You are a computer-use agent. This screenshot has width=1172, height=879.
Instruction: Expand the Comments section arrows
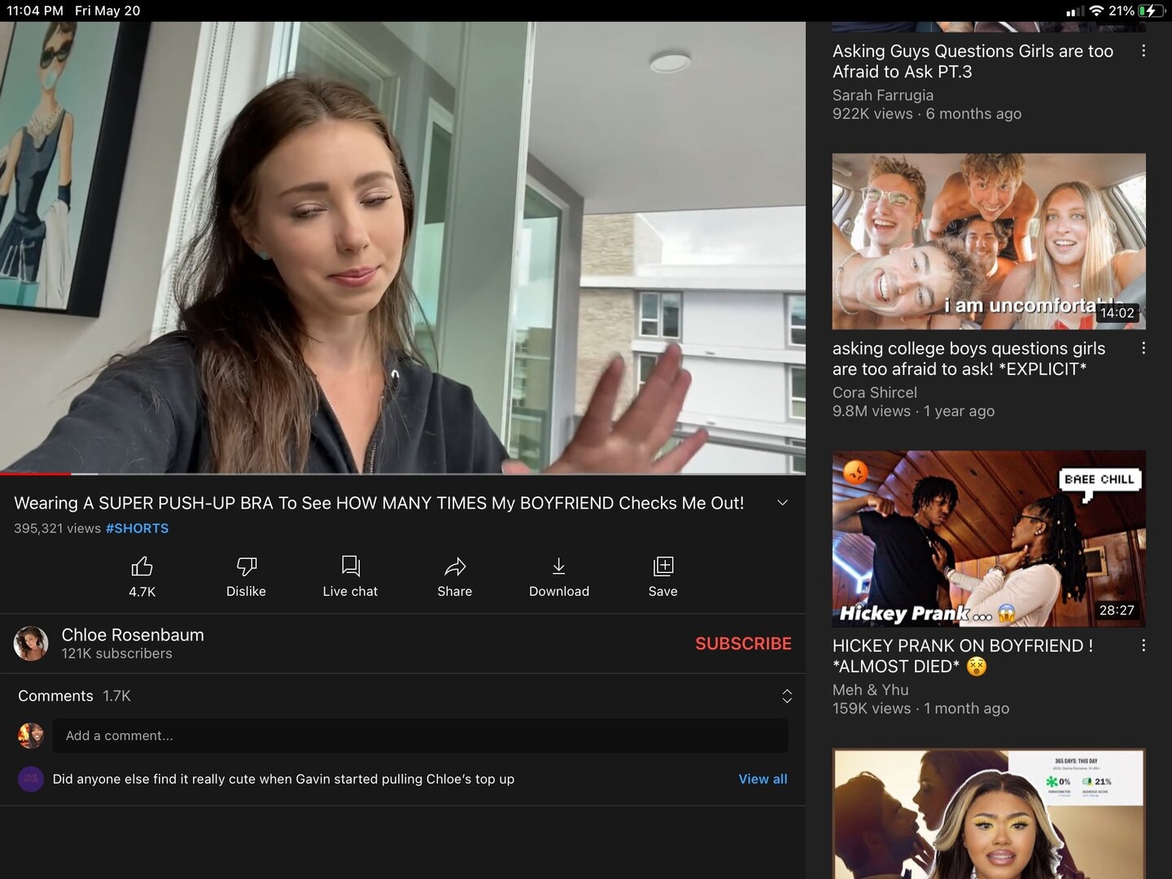tap(787, 696)
